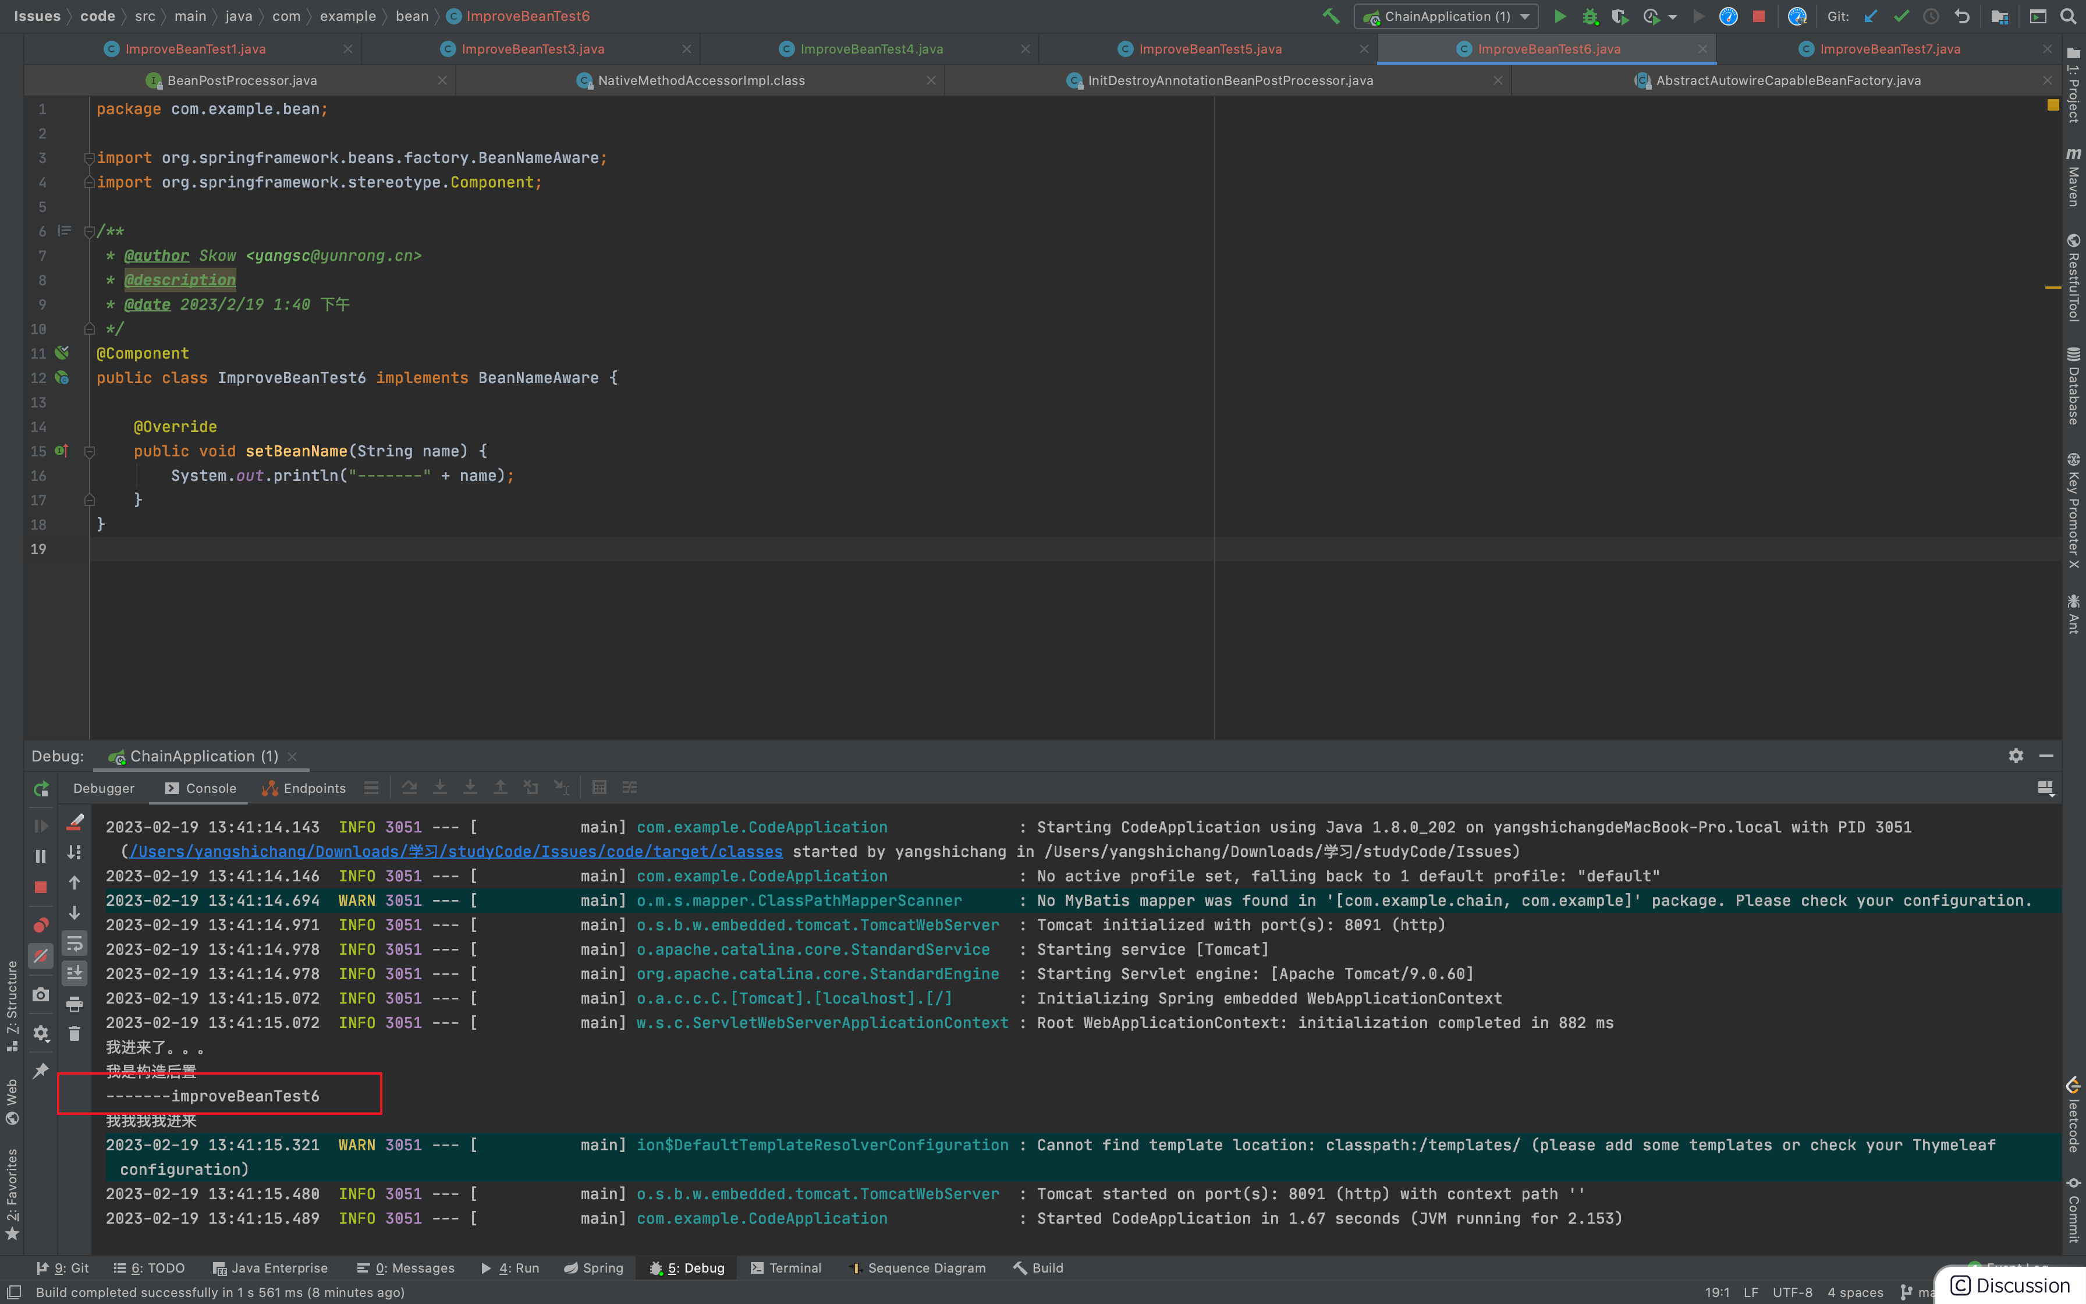Click the View Breakpoints icon
This screenshot has height=1304, width=2086.
pyautogui.click(x=41, y=926)
